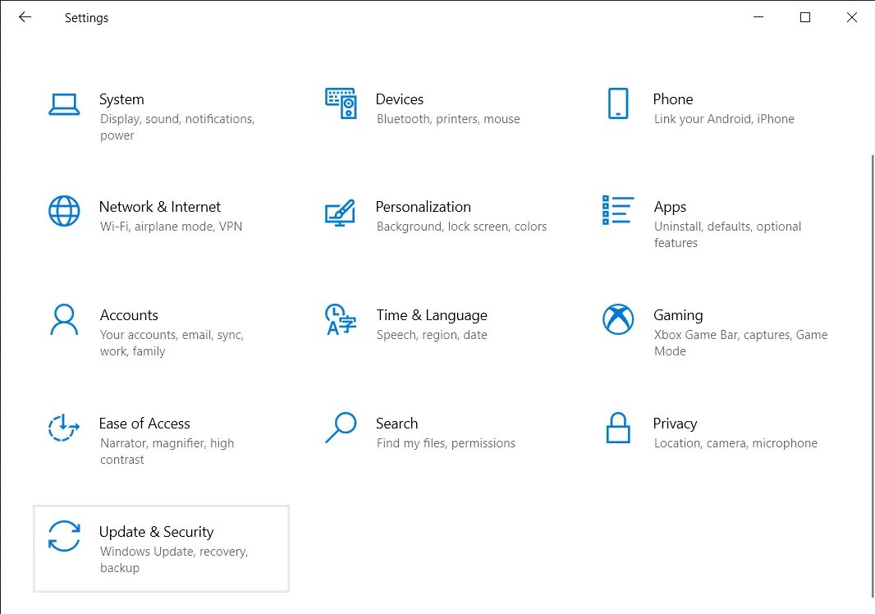Open the Update & Security heading
The image size is (875, 614).
tap(156, 533)
